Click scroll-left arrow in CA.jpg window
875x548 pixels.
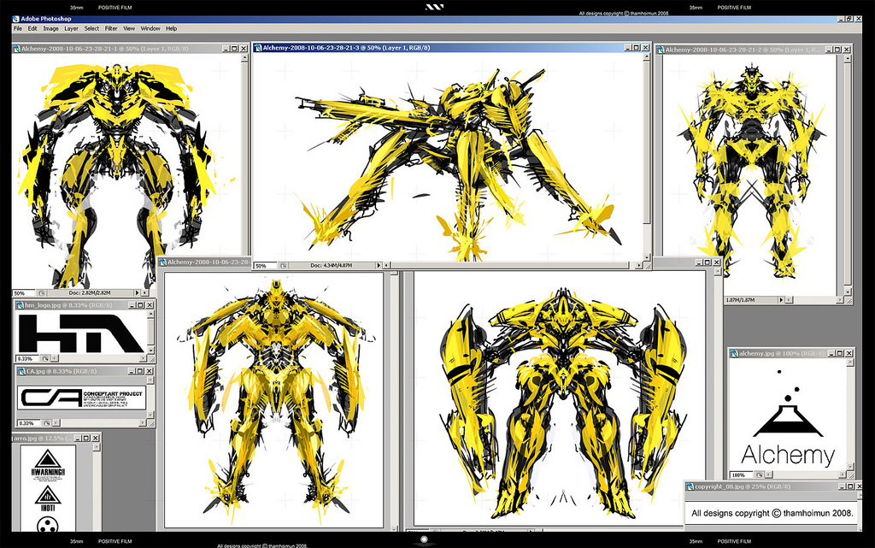tap(56, 423)
